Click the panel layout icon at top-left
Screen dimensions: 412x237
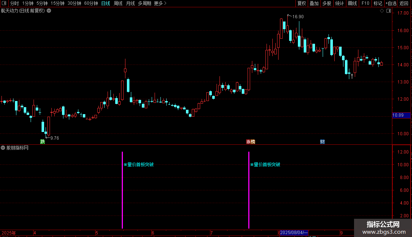coord(4,3)
